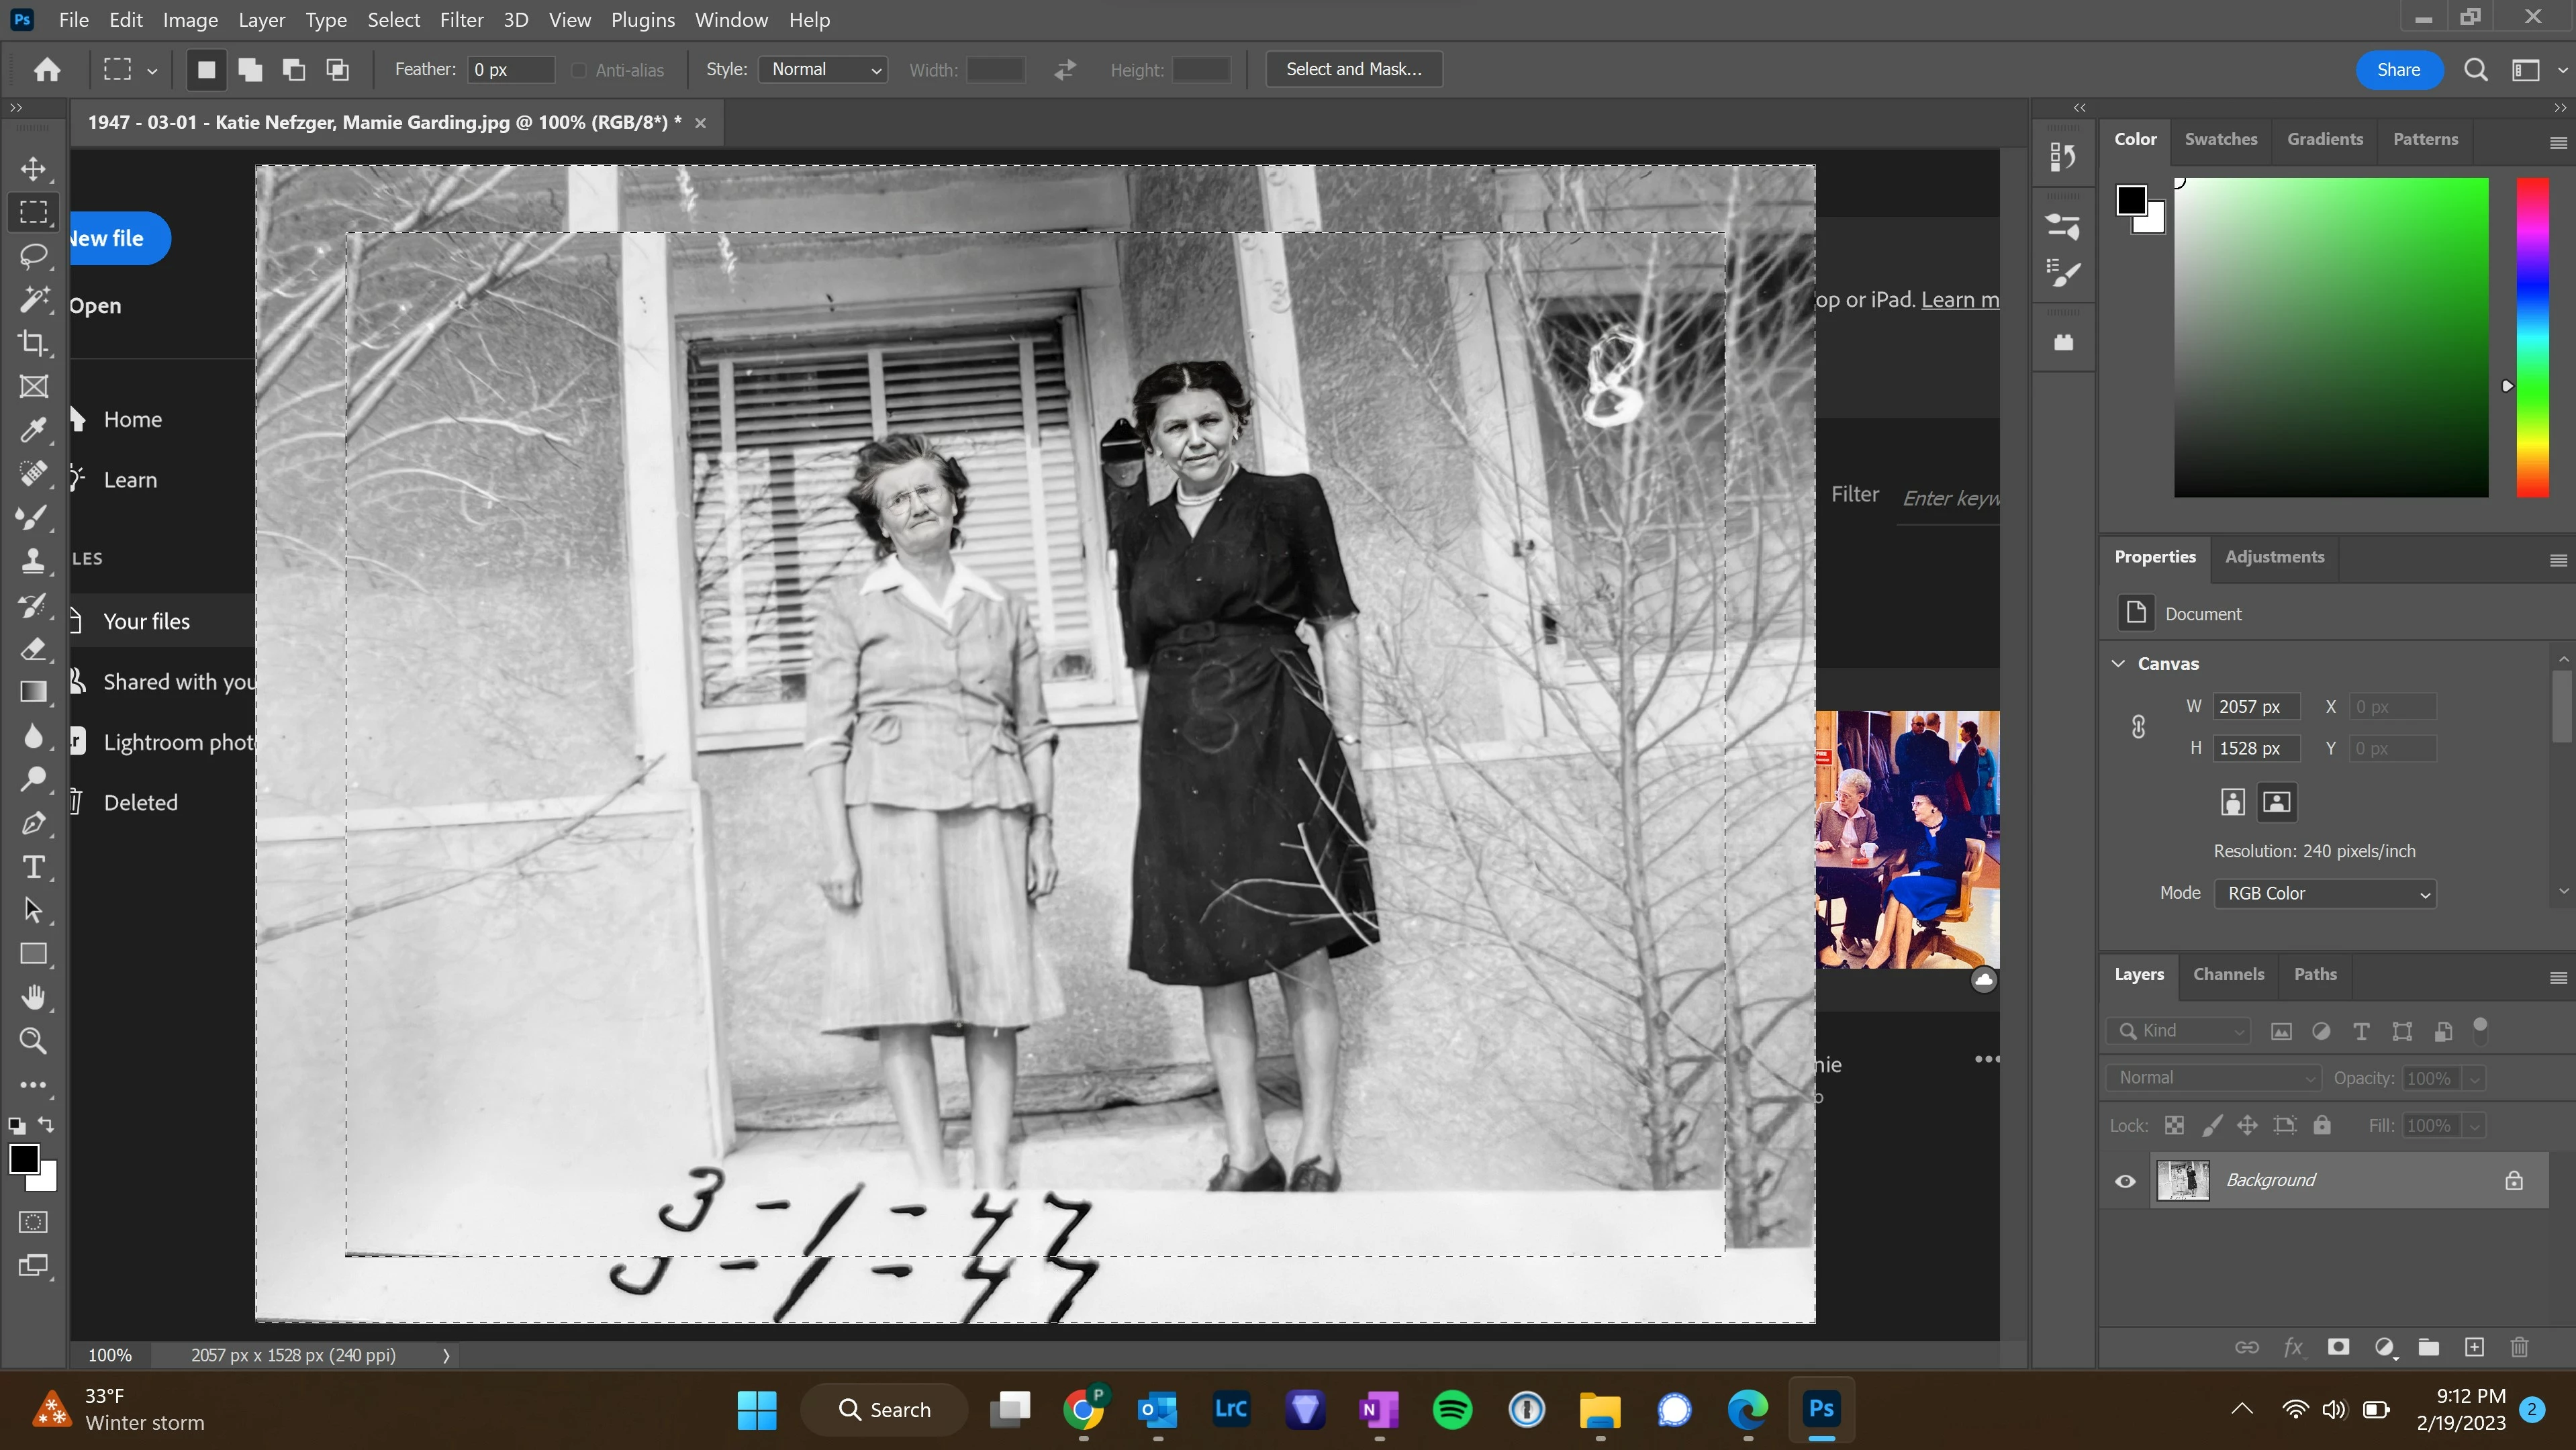Delete layer with trash icon
Image resolution: width=2576 pixels, height=1450 pixels.
[x=2519, y=1347]
